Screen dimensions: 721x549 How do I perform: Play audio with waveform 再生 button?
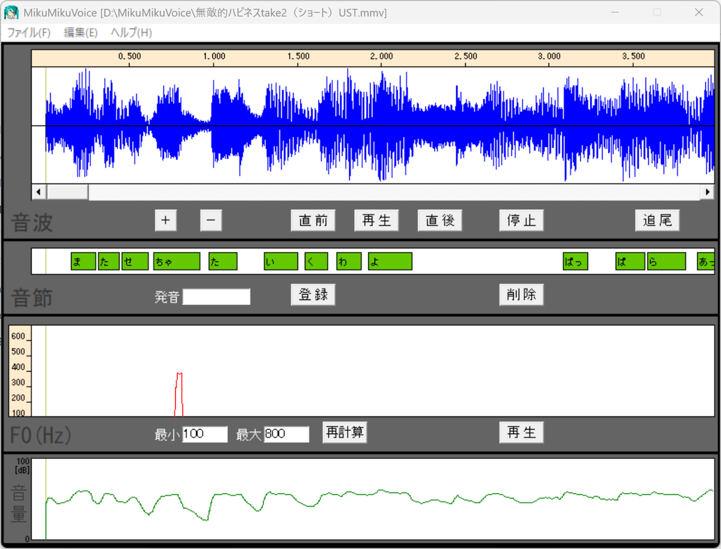pyautogui.click(x=376, y=220)
